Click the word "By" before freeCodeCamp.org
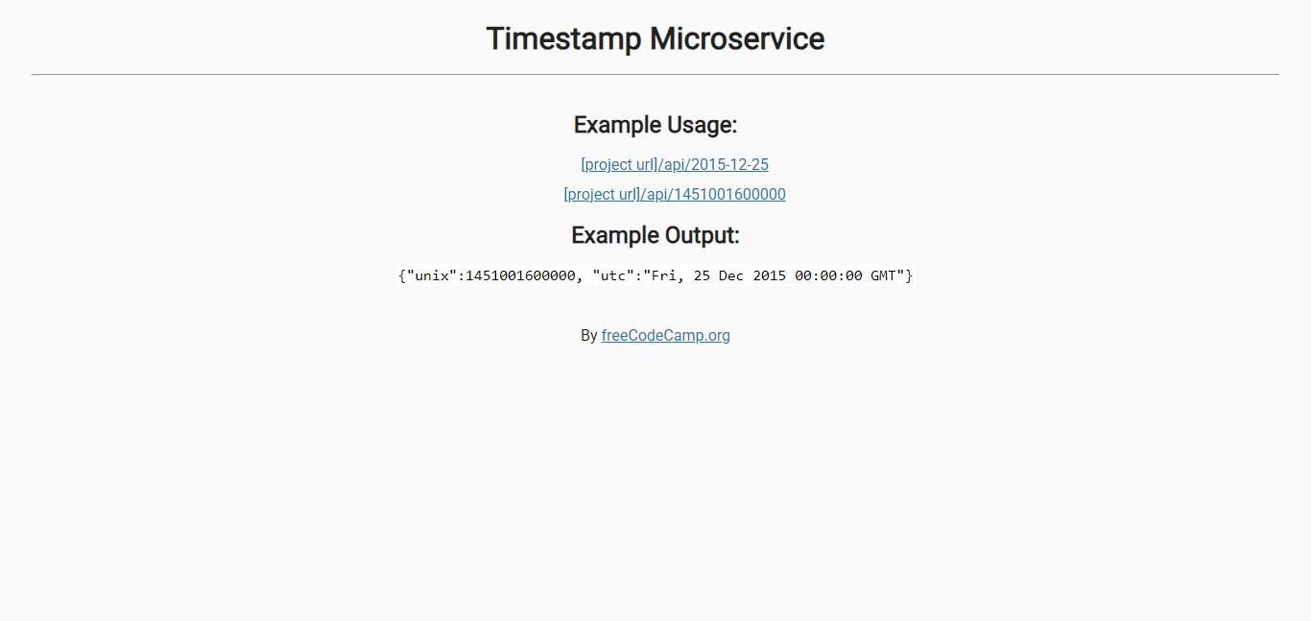This screenshot has height=621, width=1311. pos(589,335)
